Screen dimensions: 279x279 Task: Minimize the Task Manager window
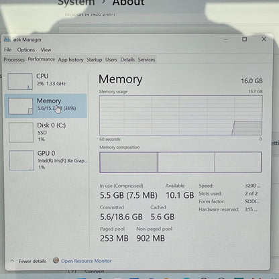pyautogui.click(x=226, y=39)
